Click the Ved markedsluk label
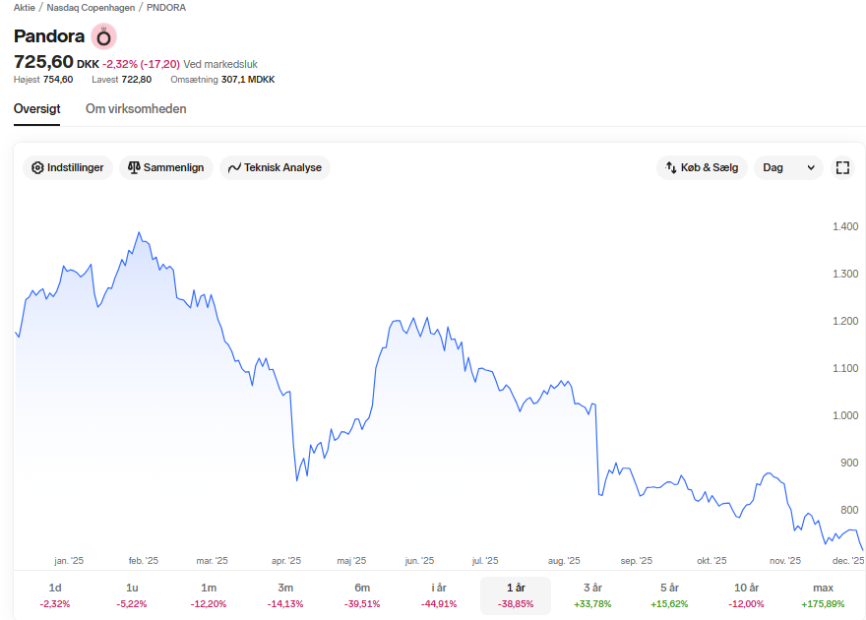The image size is (866, 620). 220,64
